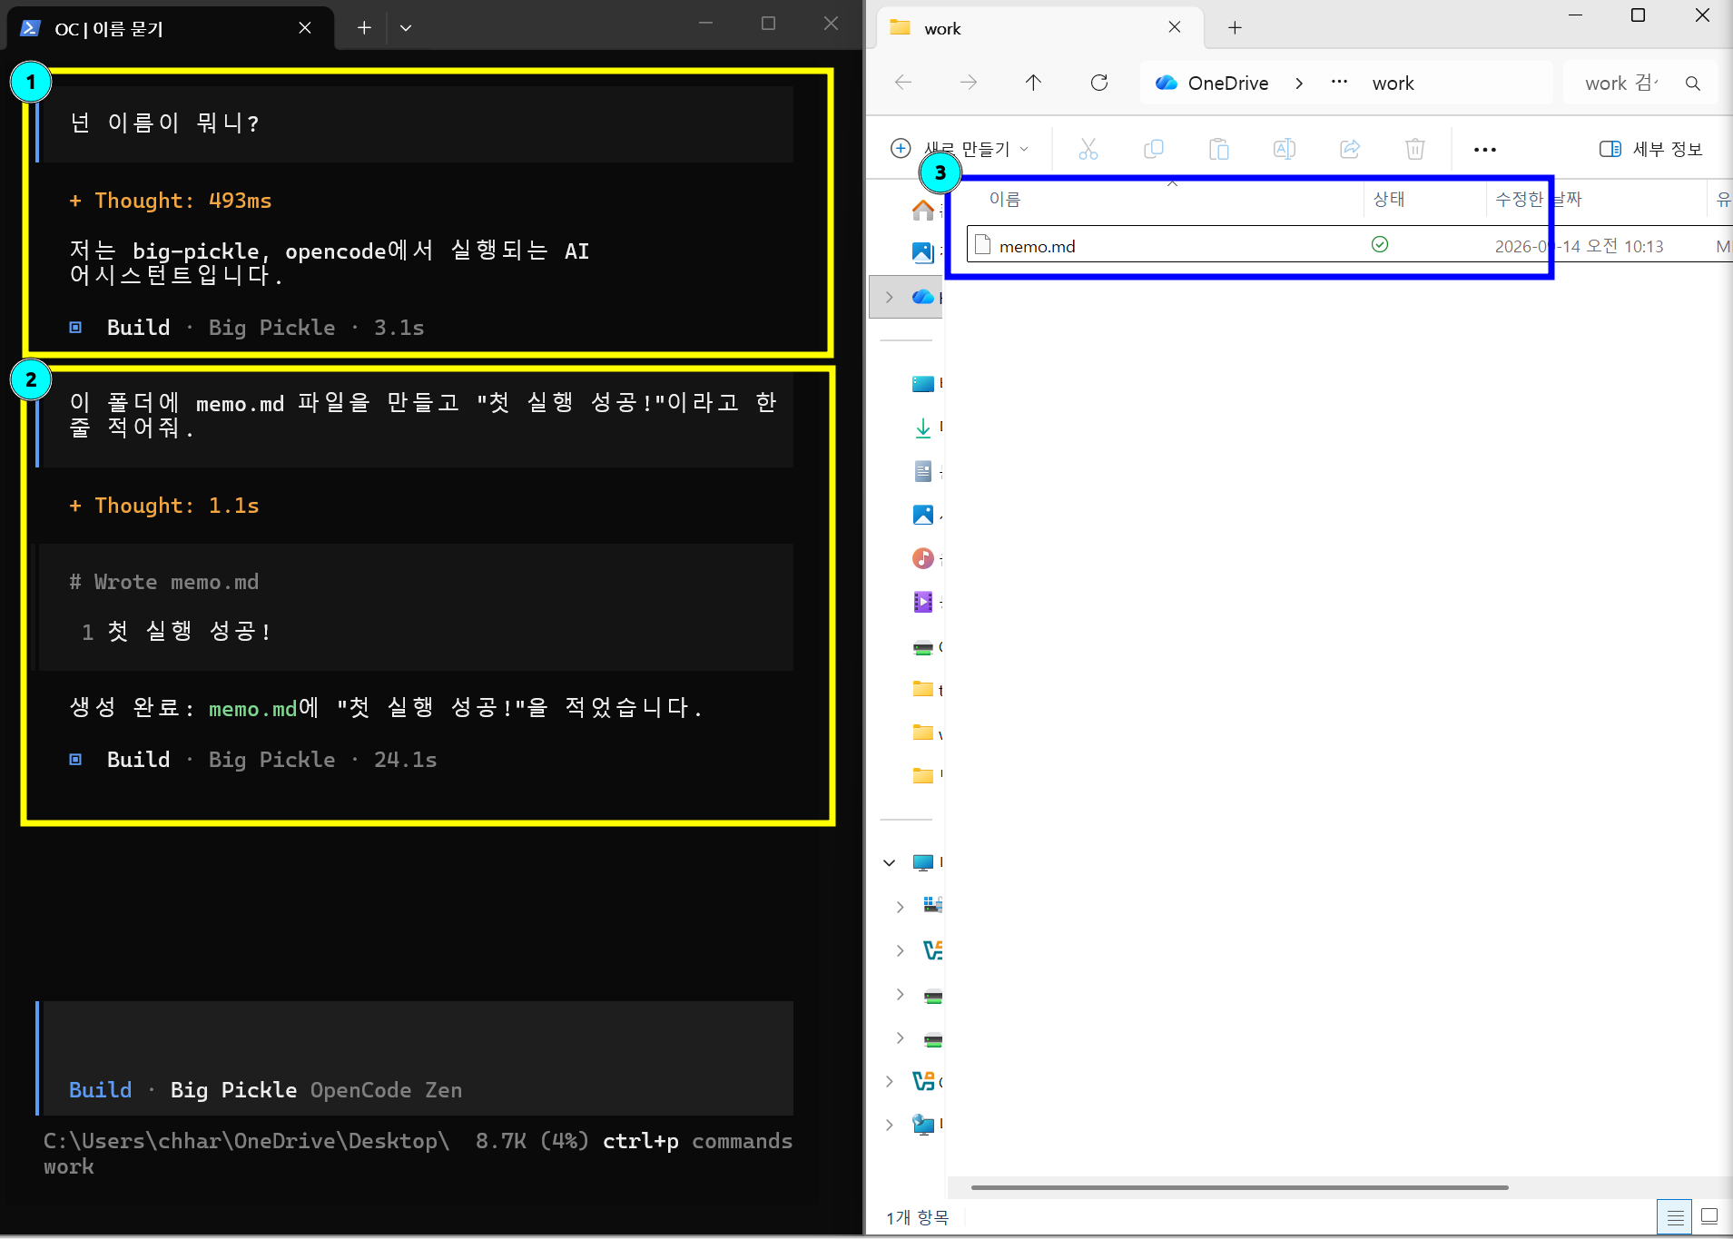This screenshot has height=1239, width=1733.
Task: Open the Music folder icon in the sidebar
Action: (922, 558)
